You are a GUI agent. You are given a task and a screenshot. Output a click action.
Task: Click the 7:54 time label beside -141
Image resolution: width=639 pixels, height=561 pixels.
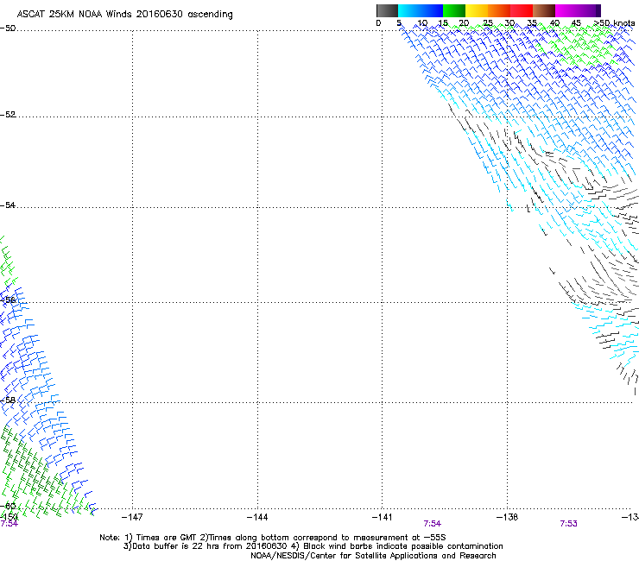pos(433,524)
